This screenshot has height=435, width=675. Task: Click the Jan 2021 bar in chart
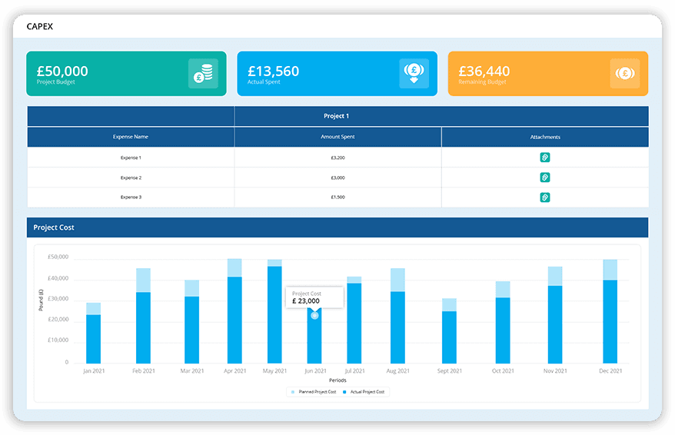[x=94, y=334]
